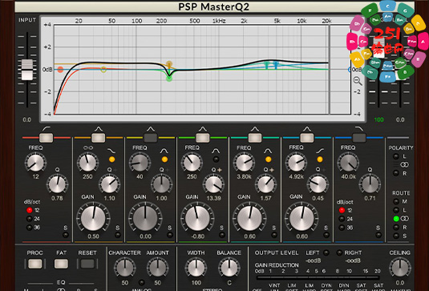Viewport: 429px width, 291px height.
Task: Toggle the orange band enable button
Action: (98, 138)
